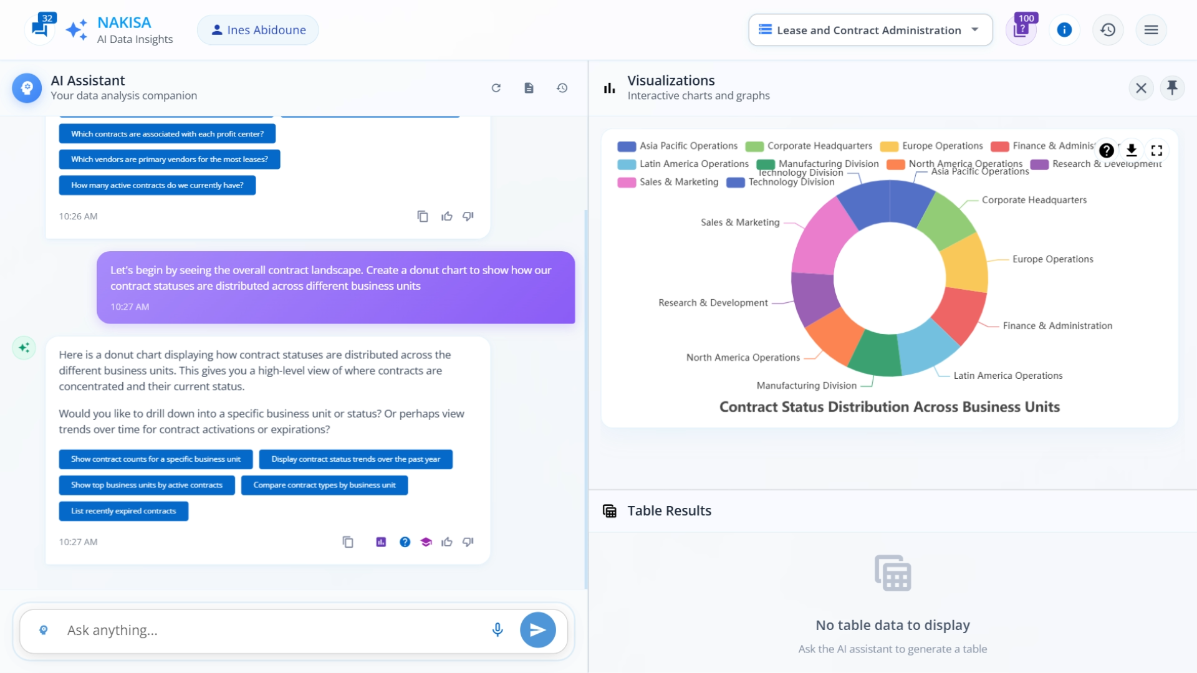Image resolution: width=1197 pixels, height=673 pixels.
Task: Click the help question mark on the chart
Action: [x=1105, y=150]
